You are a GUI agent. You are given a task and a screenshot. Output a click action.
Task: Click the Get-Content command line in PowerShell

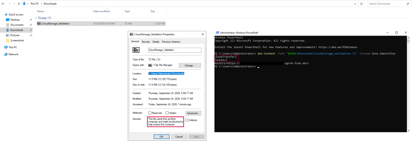(305, 54)
